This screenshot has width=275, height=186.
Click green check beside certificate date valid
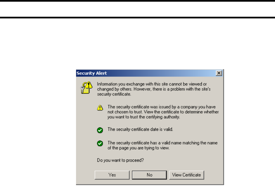[x=100, y=130]
